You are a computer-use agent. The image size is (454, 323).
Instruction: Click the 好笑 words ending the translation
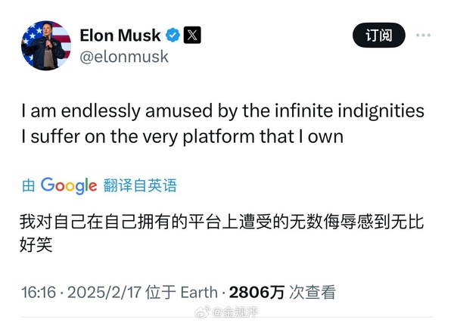36,244
